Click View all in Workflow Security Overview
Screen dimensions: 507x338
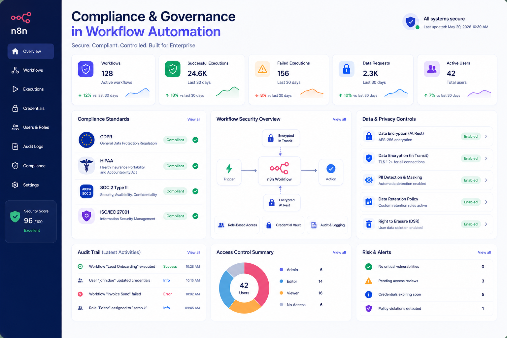tap(339, 119)
